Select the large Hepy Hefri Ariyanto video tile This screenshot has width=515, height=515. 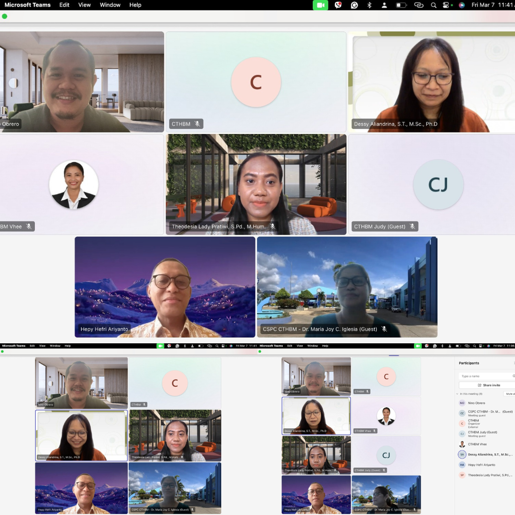coord(165,287)
